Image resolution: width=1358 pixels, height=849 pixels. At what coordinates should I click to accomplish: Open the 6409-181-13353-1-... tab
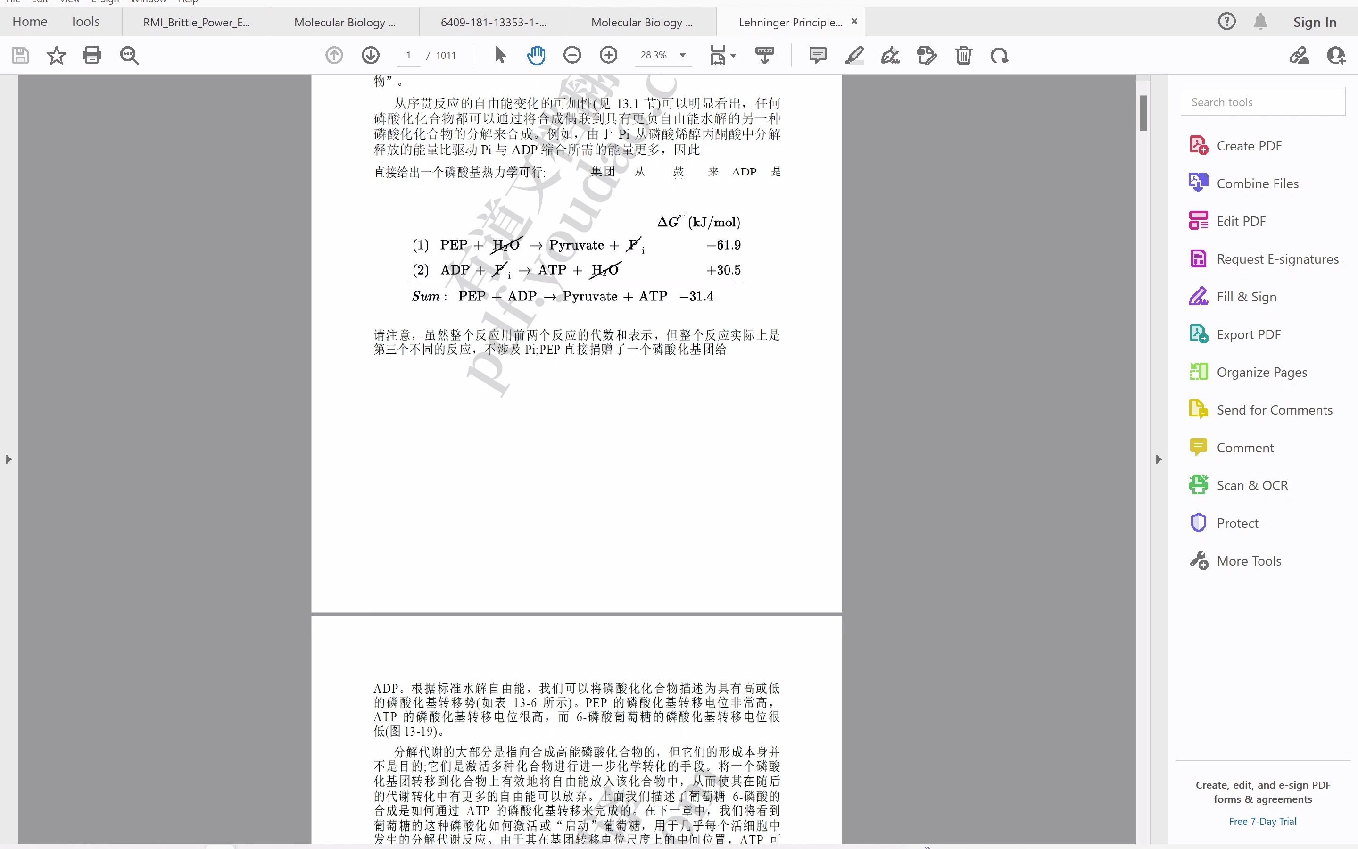(x=493, y=23)
